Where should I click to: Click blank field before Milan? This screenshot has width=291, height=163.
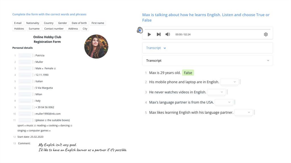[25, 94]
